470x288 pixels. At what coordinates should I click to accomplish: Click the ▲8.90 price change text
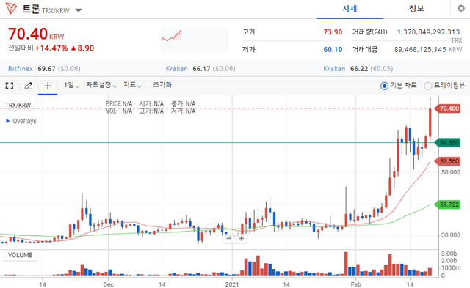82,48
